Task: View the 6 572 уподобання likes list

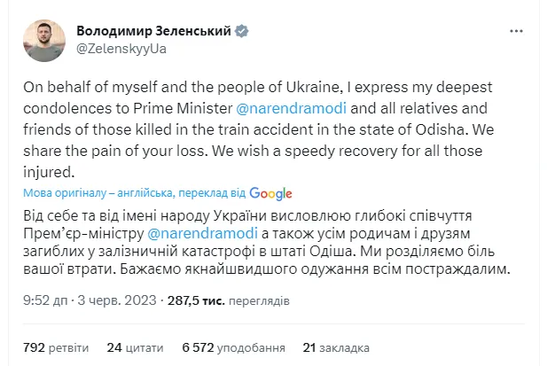Action: [226, 347]
